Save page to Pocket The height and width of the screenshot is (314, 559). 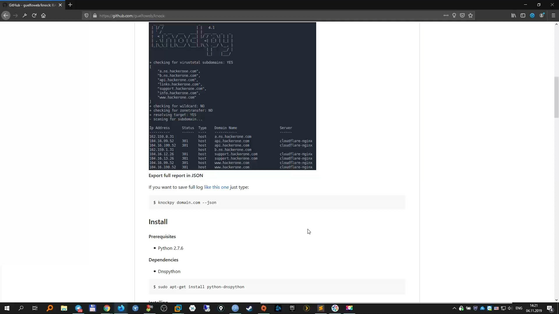coord(462,15)
